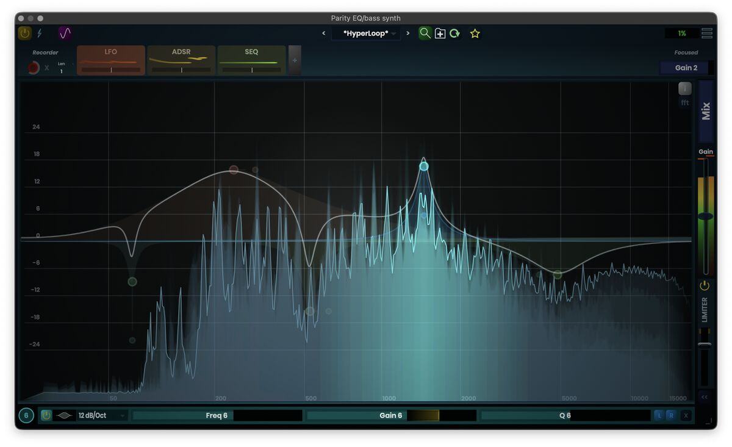Click the fft display button
Viewport: 732px width, 447px height.
pos(685,102)
